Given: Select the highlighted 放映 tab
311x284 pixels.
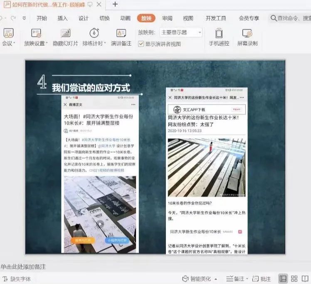Looking at the screenshot, I should pyautogui.click(x=146, y=18).
